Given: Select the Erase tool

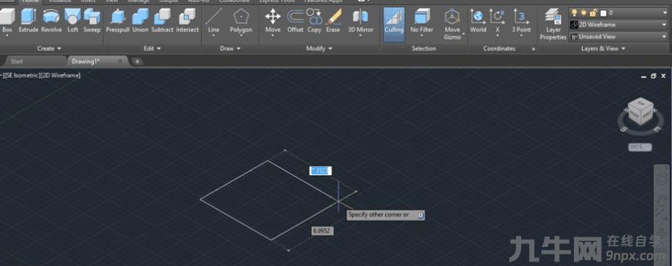Looking at the screenshot, I should pyautogui.click(x=333, y=20).
